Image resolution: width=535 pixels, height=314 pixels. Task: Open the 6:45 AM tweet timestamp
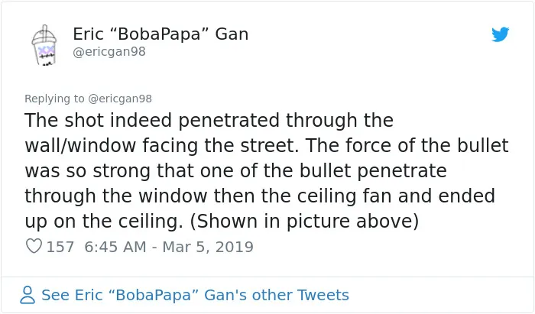(115, 247)
